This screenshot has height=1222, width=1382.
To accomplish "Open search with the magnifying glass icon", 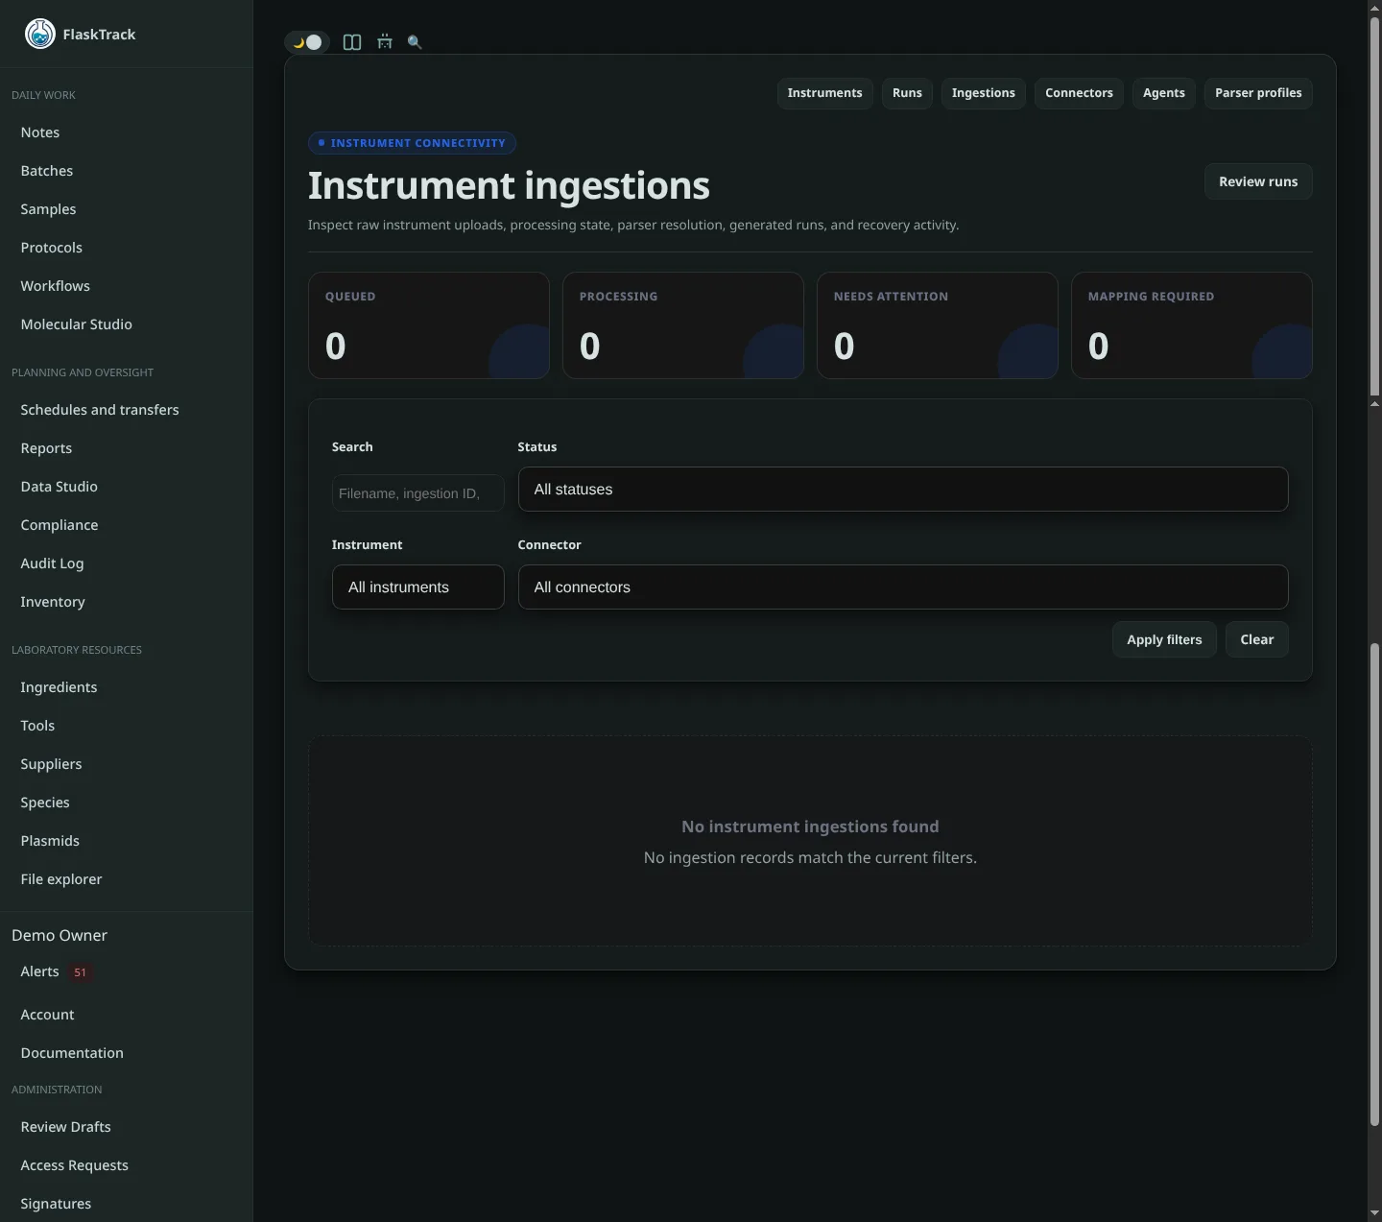I will tap(415, 42).
